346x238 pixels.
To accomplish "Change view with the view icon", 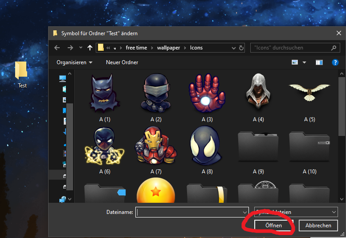I will click(x=295, y=62).
